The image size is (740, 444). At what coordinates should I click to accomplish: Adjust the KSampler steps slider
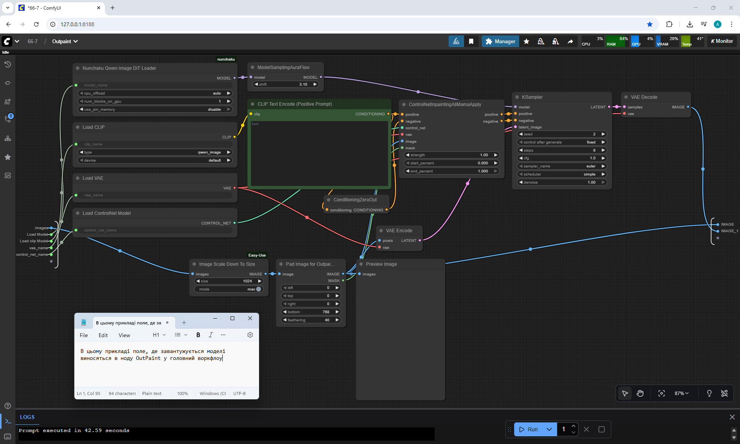click(x=562, y=150)
